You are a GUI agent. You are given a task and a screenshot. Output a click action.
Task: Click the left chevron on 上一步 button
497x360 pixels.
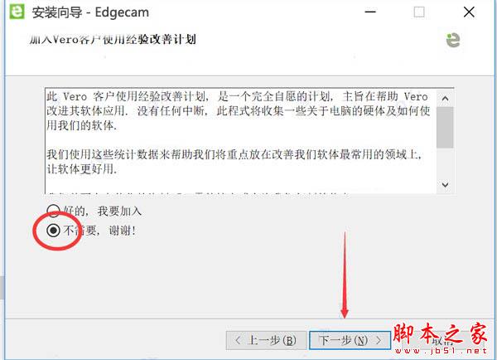click(239, 340)
